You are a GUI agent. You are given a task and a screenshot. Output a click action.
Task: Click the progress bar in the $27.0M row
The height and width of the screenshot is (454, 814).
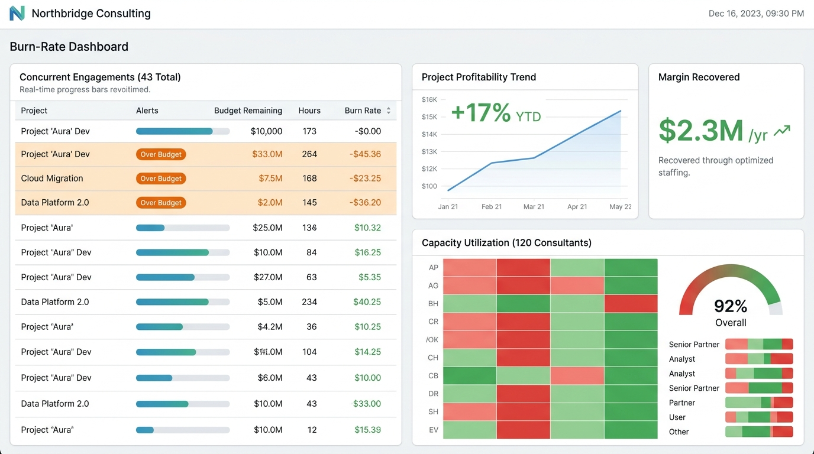pyautogui.click(x=183, y=277)
